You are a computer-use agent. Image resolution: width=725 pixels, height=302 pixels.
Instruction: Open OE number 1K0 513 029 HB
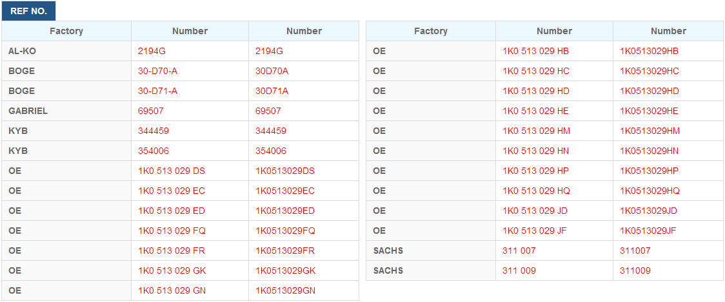point(536,52)
